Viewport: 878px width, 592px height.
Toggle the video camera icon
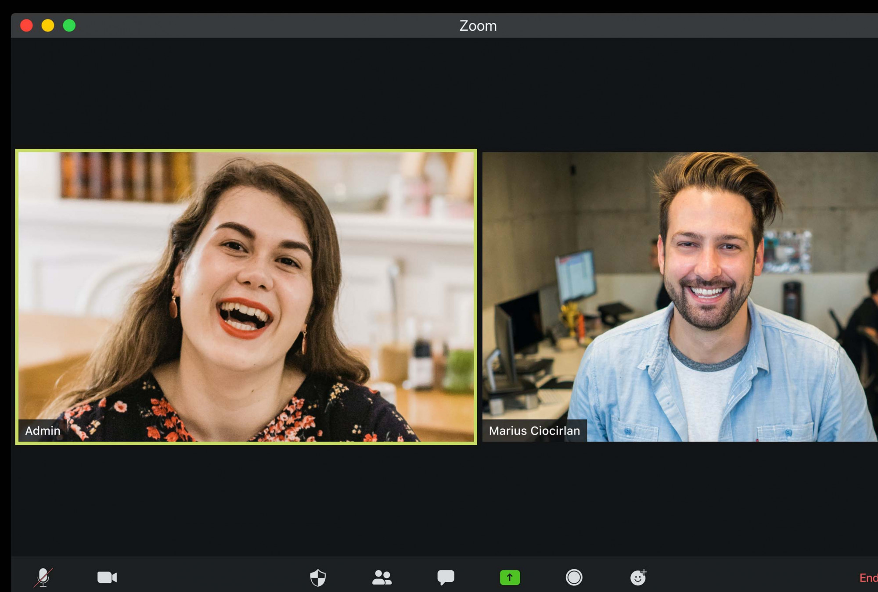(107, 577)
